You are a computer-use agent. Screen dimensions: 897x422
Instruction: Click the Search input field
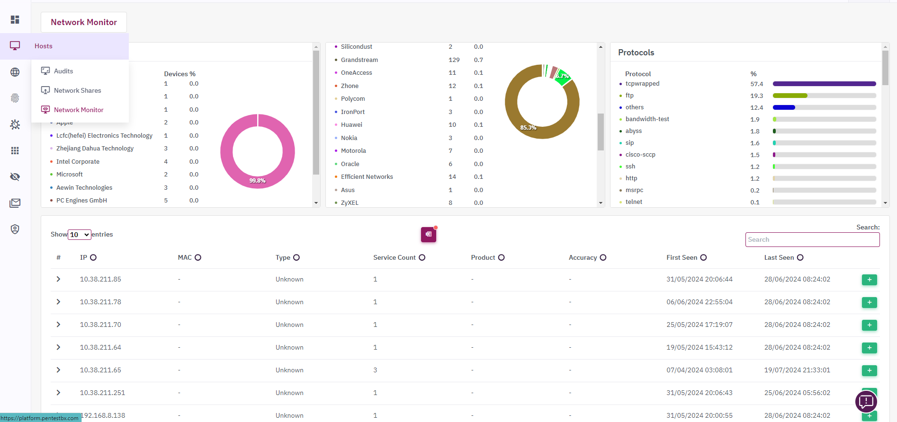(x=812, y=239)
